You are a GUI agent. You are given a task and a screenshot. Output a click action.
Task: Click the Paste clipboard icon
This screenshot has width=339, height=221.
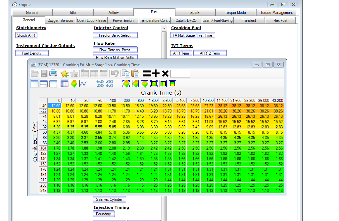[x=135, y=73]
